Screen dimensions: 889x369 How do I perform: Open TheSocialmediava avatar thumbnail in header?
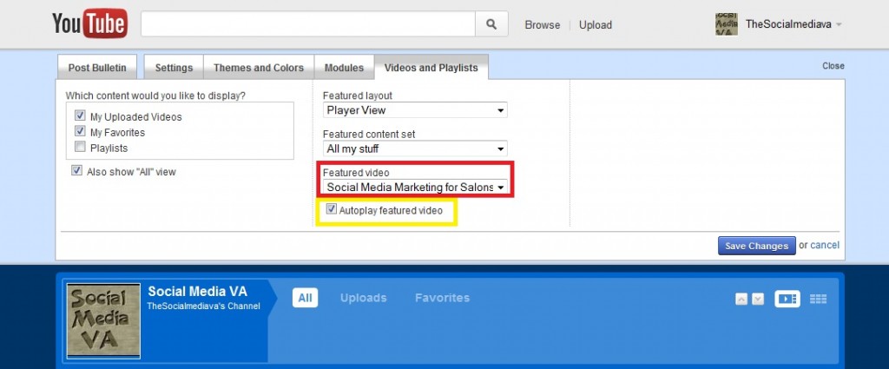[x=727, y=24]
